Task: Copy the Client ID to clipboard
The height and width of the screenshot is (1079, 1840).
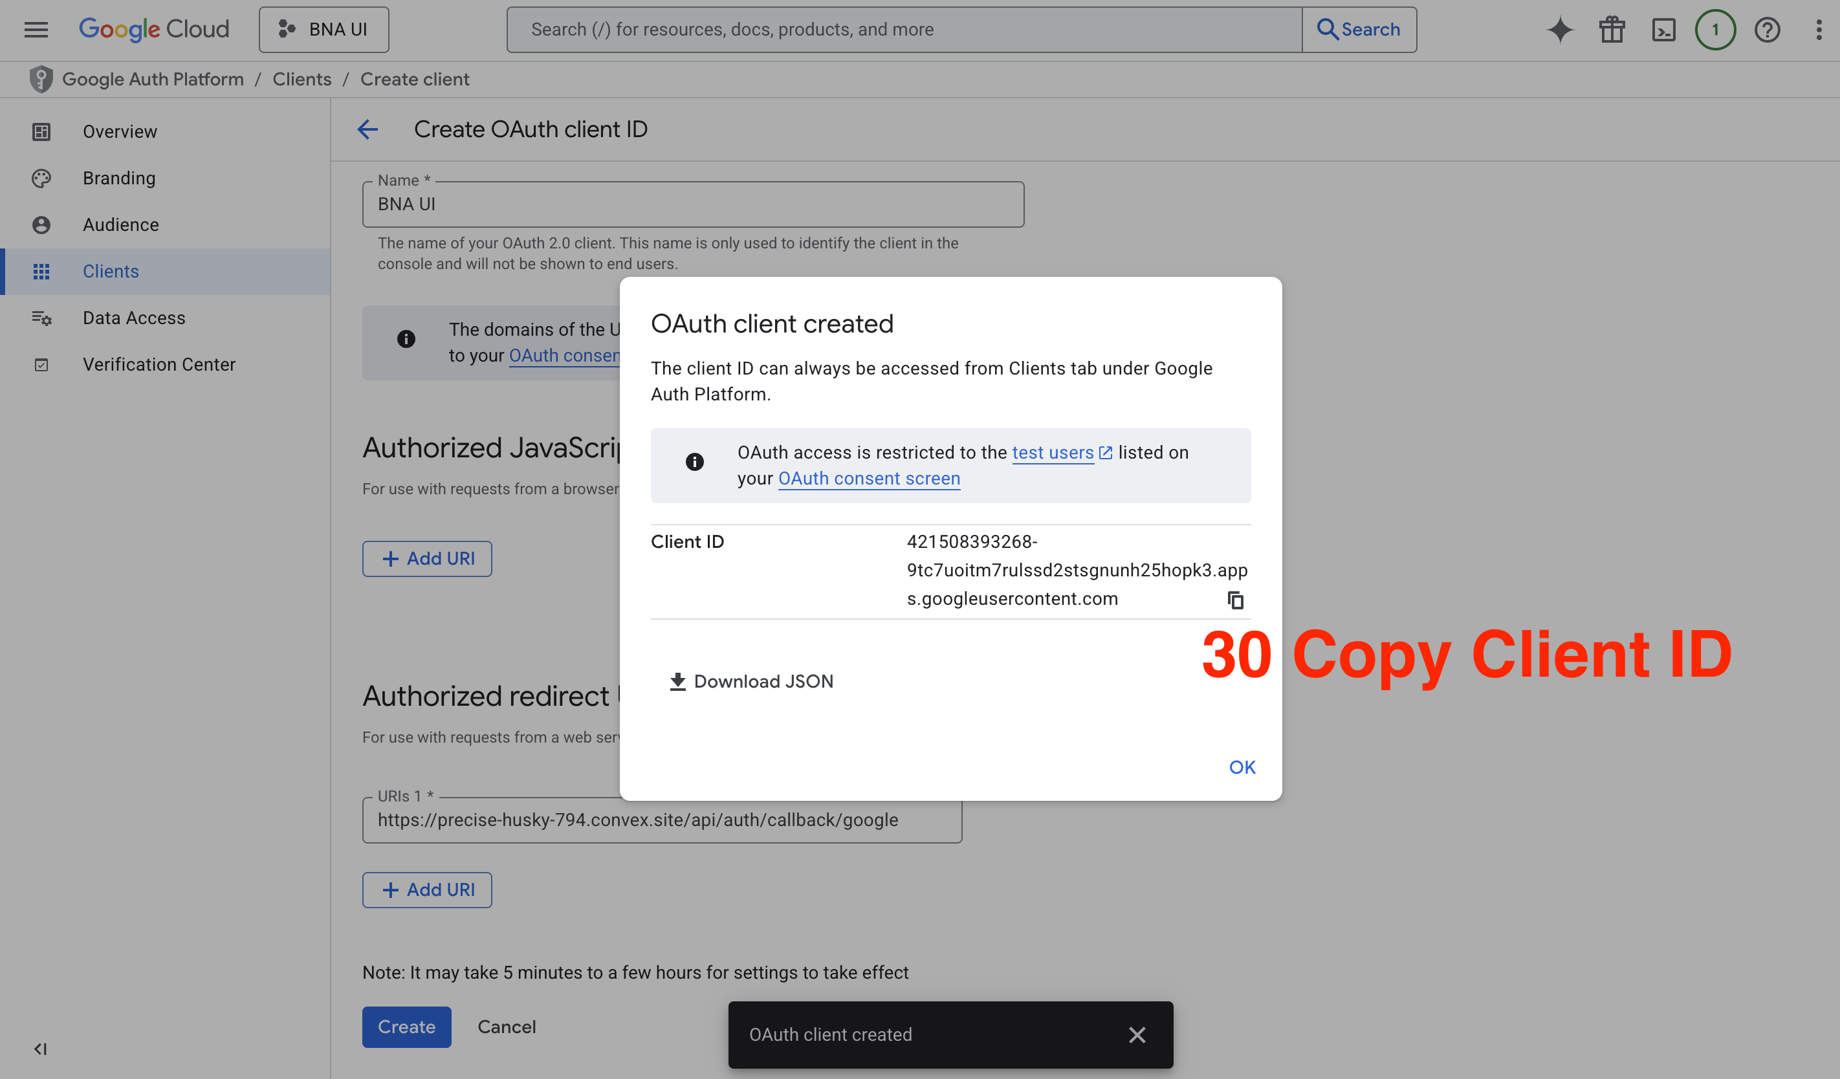Action: [1234, 600]
